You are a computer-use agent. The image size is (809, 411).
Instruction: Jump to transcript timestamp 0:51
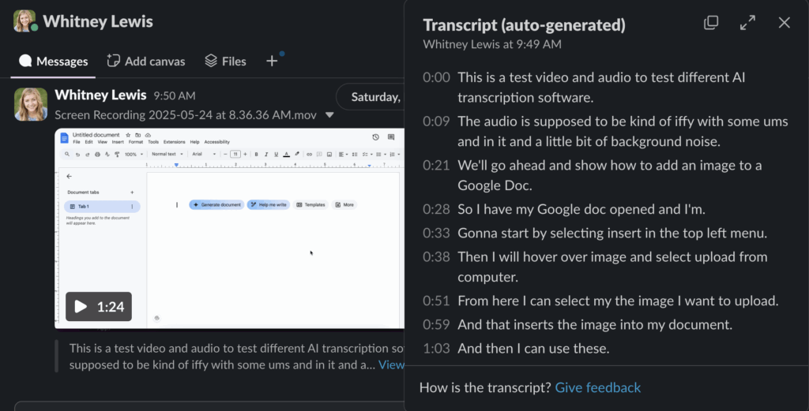(x=436, y=301)
